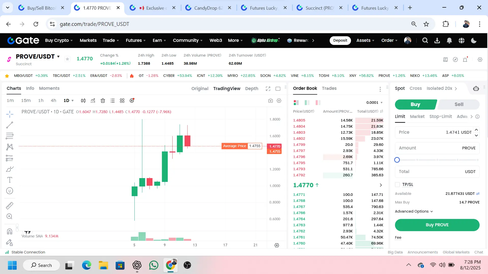The image size is (488, 274).
Task: Add PROVE/USDT to favorites star
Action: tap(67, 59)
